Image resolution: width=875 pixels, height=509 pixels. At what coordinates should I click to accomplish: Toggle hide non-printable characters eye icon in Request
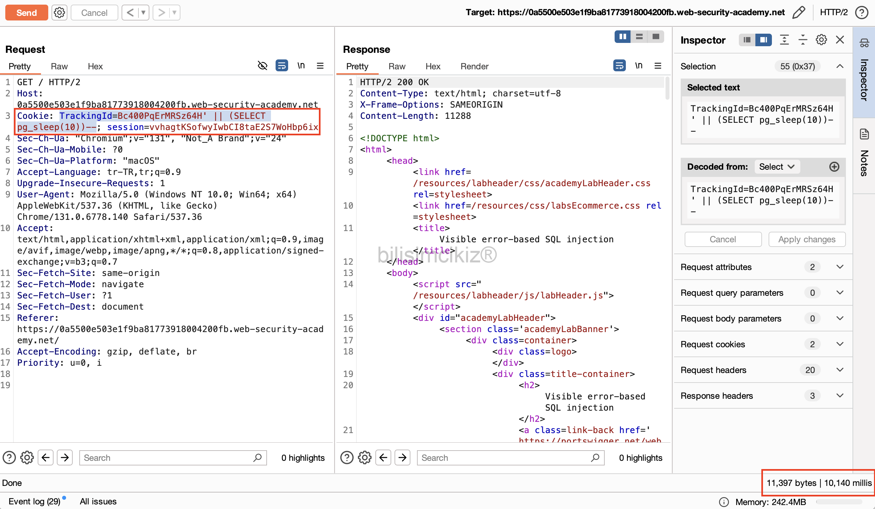262,66
